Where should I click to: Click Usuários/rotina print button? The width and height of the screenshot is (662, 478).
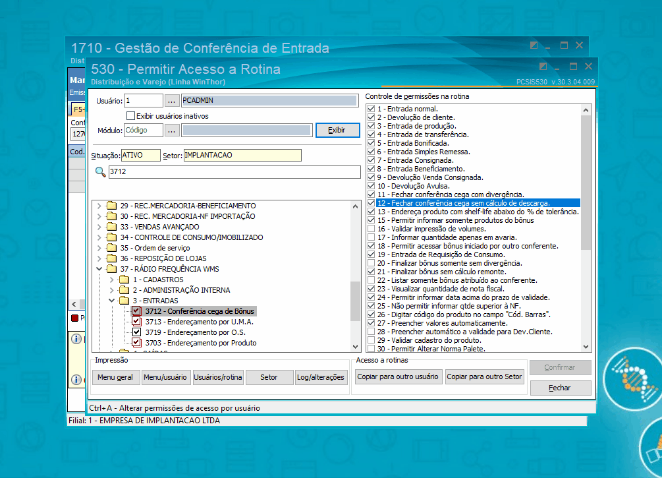(x=218, y=377)
